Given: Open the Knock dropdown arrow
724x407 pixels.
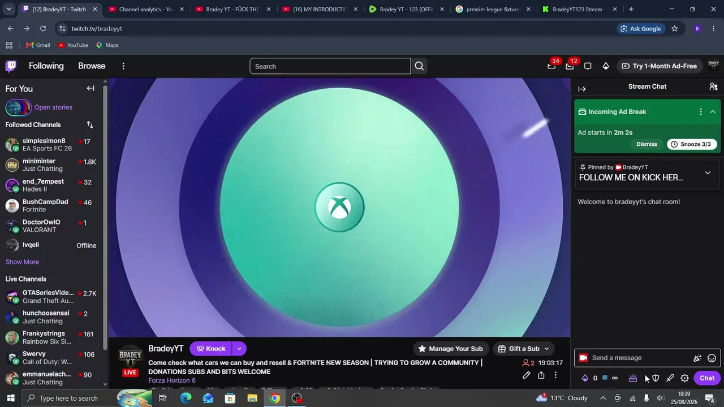Looking at the screenshot, I should click(239, 349).
